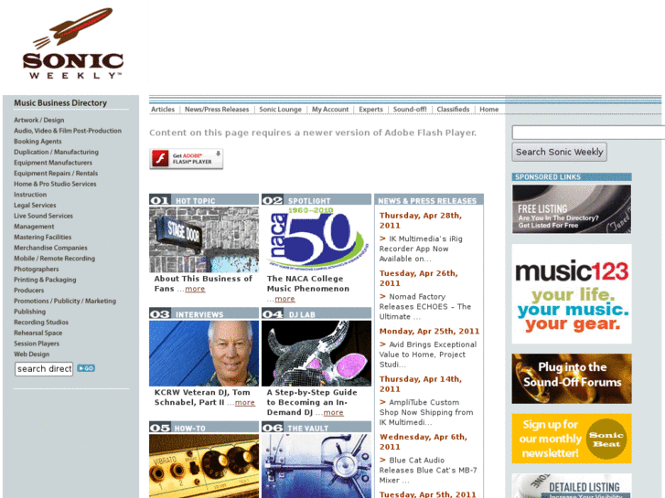Open Audio, Video & Film Post-Production category
Screen dimensions: 665x498
pyautogui.click(x=68, y=131)
